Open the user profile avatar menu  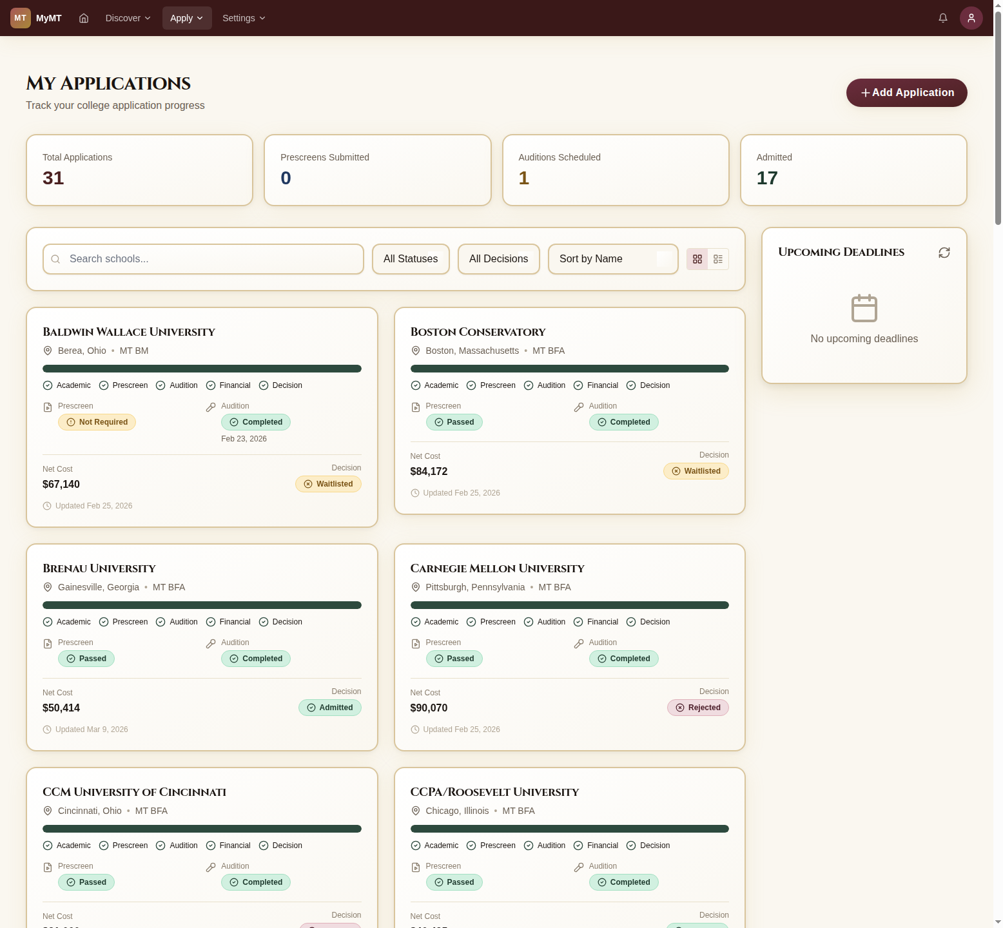971,18
